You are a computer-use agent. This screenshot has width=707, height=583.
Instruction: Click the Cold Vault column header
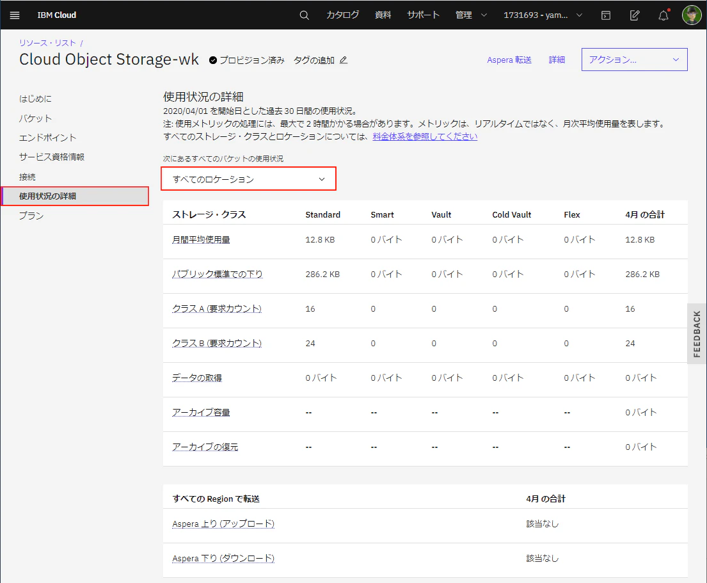tap(512, 214)
